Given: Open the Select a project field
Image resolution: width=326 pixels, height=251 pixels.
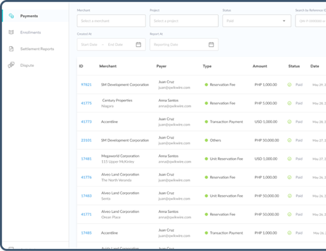Looking at the screenshot, I should 184,21.
